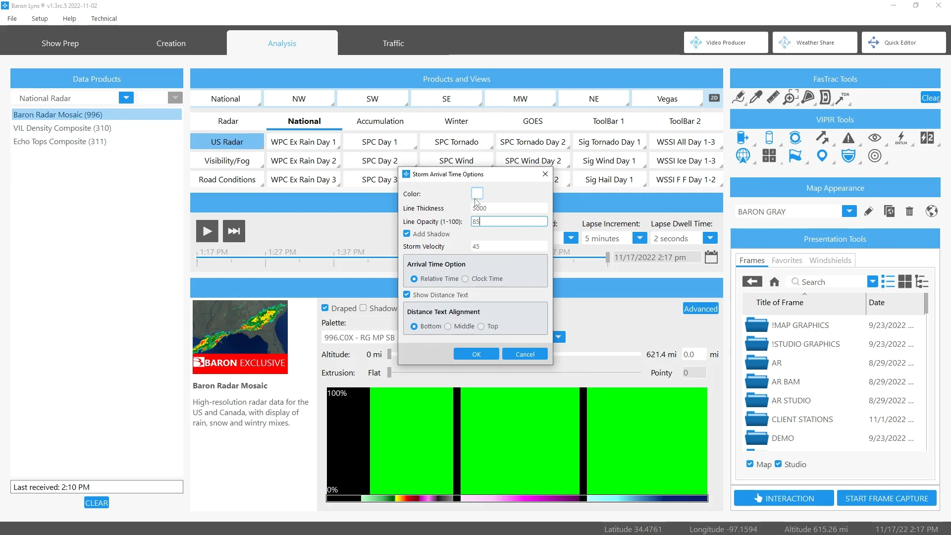This screenshot has height=535, width=951.
Task: Open the Technical menu
Action: point(104,19)
